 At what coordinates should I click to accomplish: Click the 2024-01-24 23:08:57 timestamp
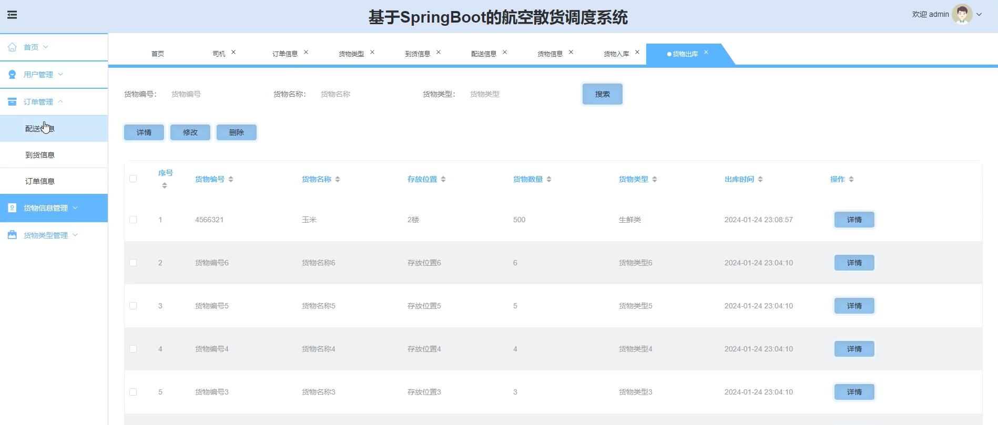(x=759, y=220)
